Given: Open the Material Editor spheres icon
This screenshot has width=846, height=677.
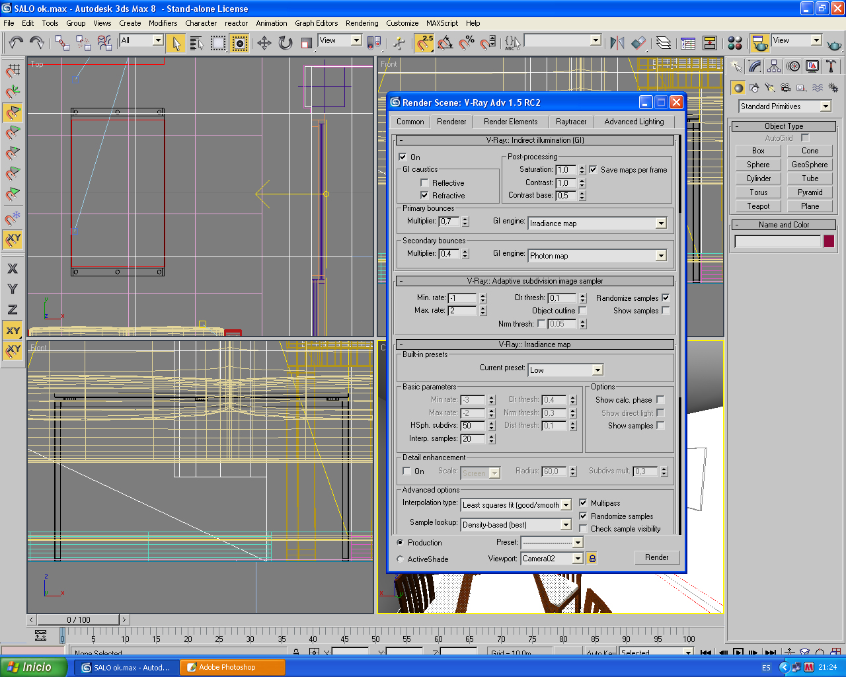Looking at the screenshot, I should 734,43.
